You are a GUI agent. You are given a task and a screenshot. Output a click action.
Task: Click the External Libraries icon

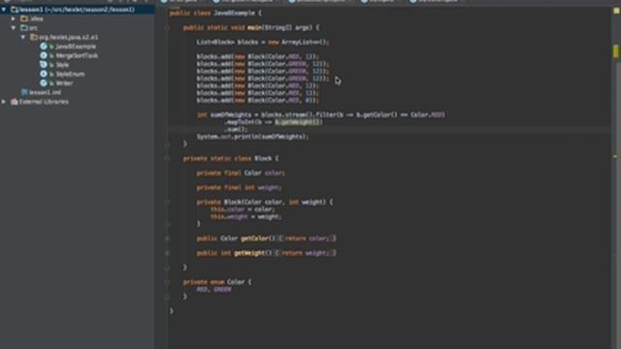(15, 102)
